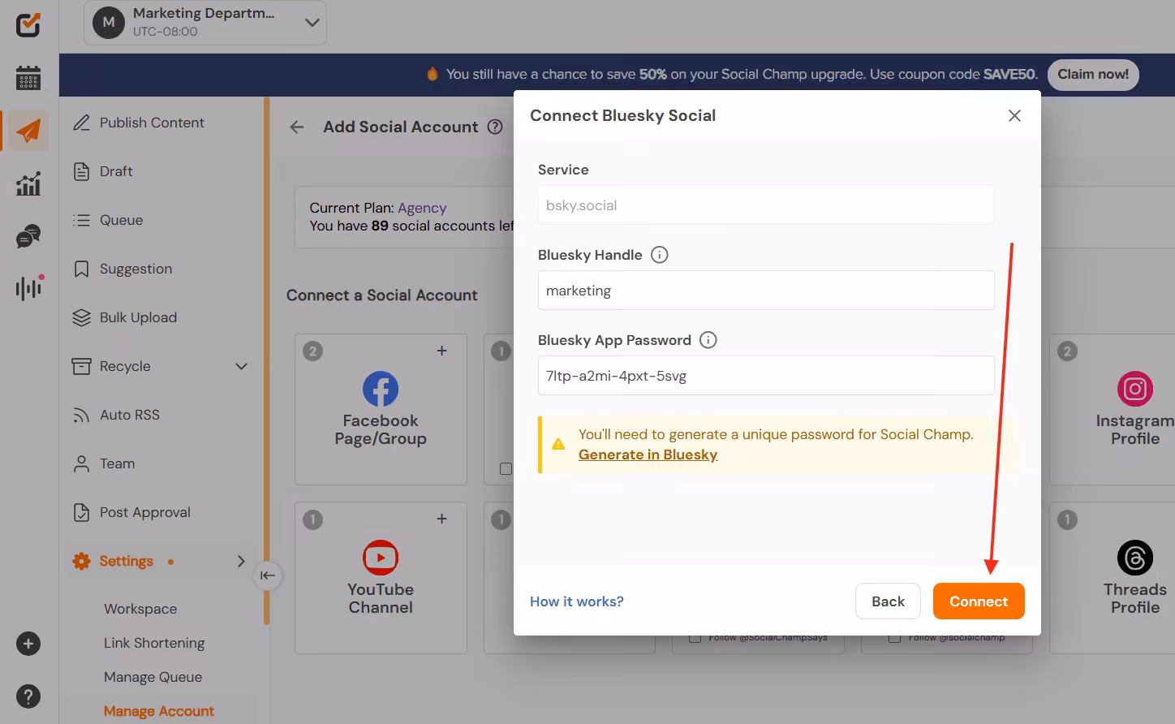Viewport: 1175px width, 724px height.
Task: Tick the Follow @socialchamp checkbox
Action: (x=894, y=637)
